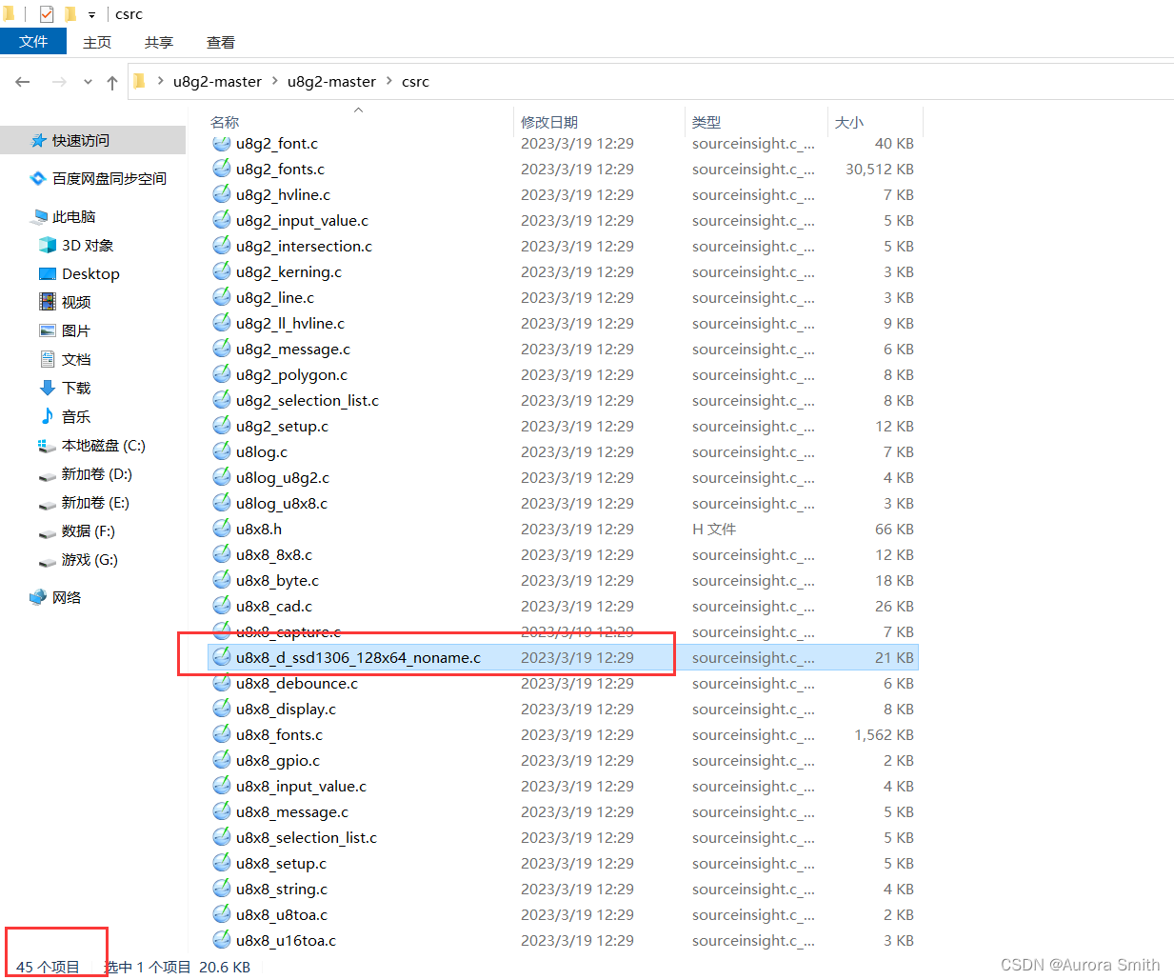This screenshot has height=980, width=1174.
Task: Click the u8log.c file icon
Action: (x=222, y=451)
